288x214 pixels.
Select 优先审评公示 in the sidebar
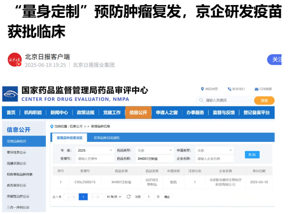(17, 185)
